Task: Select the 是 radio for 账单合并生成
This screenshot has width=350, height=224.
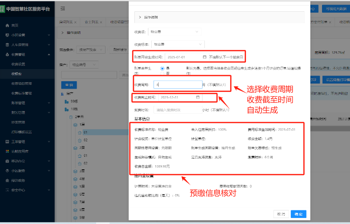Action: click(162, 68)
